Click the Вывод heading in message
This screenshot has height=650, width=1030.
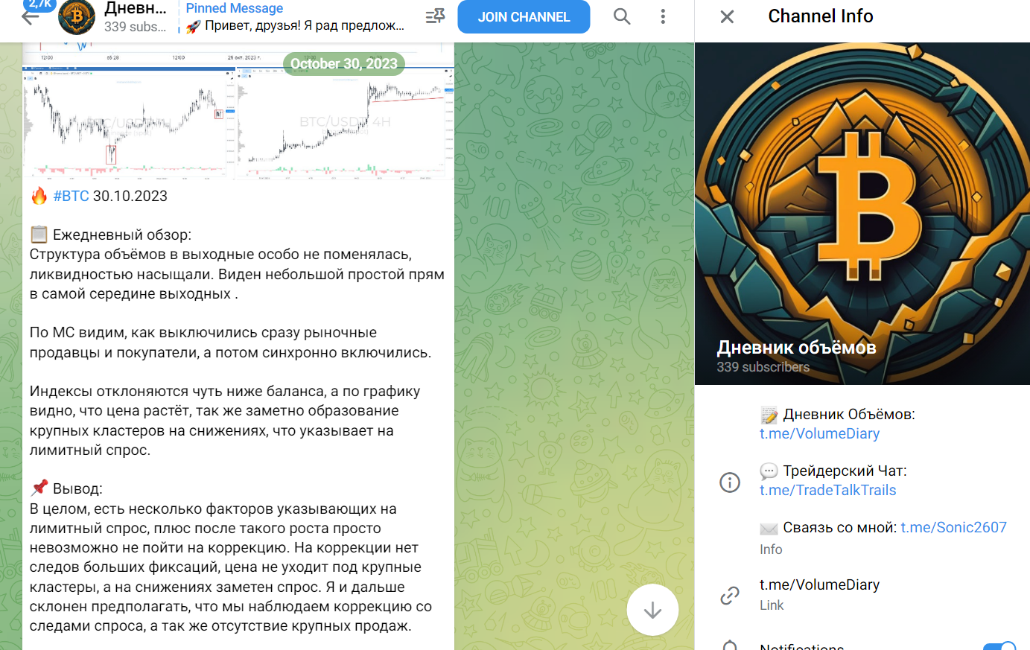tap(77, 488)
